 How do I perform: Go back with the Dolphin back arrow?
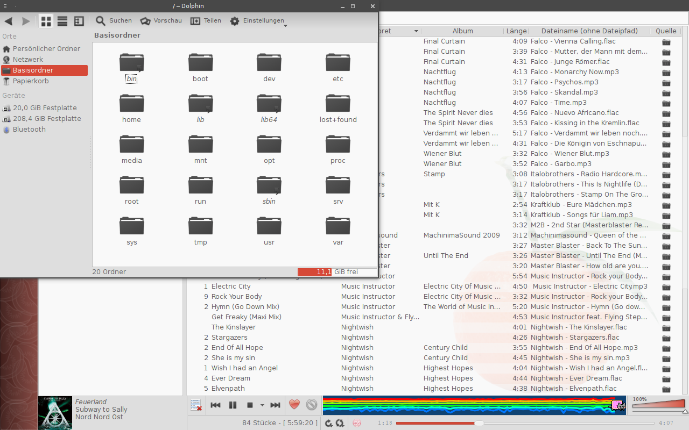(x=9, y=21)
